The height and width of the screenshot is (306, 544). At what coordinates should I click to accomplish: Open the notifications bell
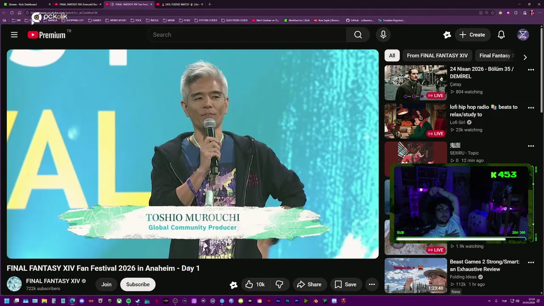tap(501, 35)
